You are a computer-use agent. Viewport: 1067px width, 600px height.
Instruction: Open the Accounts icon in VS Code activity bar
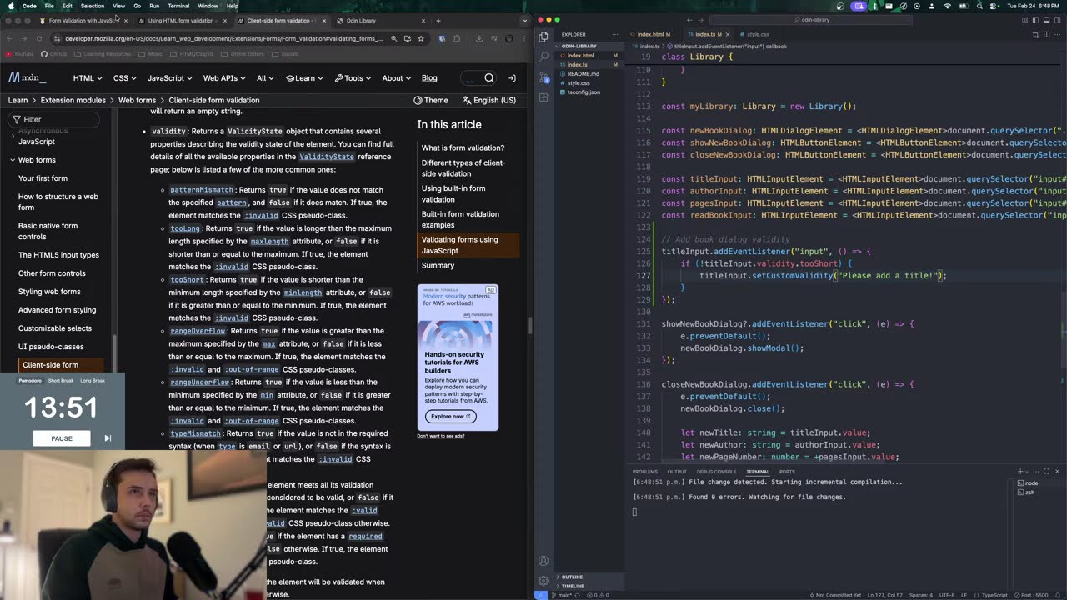pyautogui.click(x=544, y=561)
